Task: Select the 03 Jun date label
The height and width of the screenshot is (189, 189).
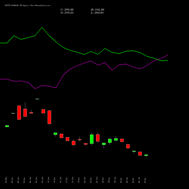Action: (25, 180)
